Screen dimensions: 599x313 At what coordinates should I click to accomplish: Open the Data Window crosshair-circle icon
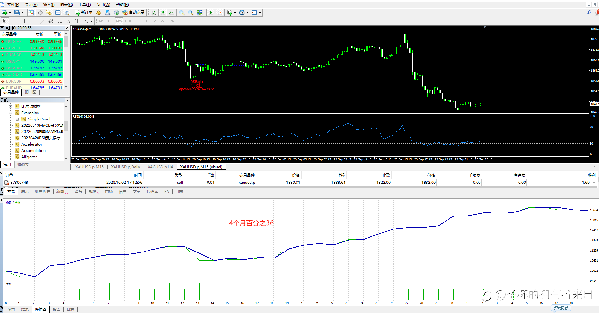(x=40, y=13)
